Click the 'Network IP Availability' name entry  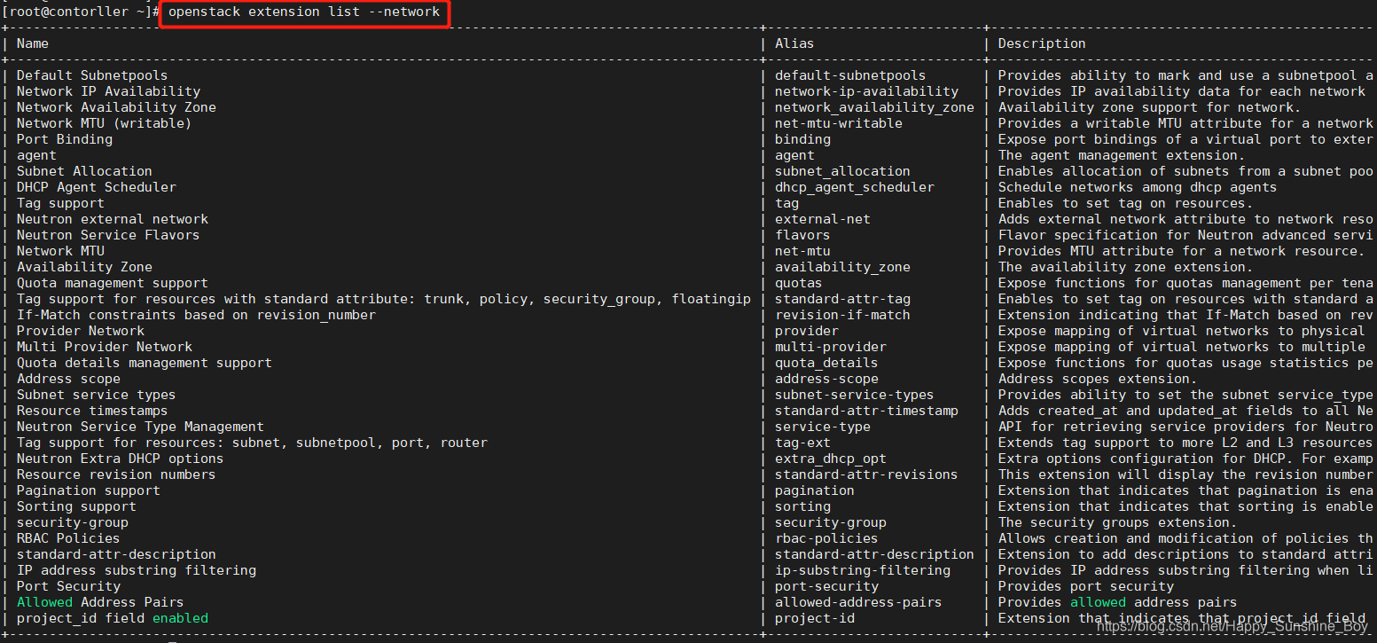point(108,91)
